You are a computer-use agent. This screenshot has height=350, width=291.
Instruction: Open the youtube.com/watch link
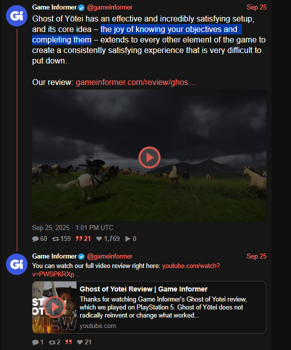tap(126, 270)
